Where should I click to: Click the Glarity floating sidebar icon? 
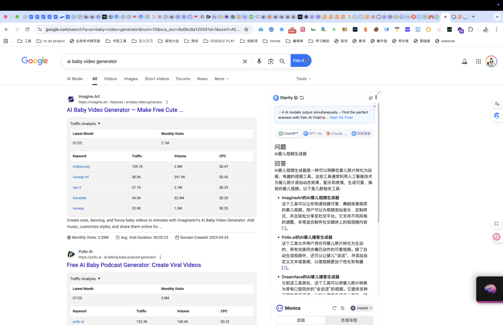pos(497,116)
